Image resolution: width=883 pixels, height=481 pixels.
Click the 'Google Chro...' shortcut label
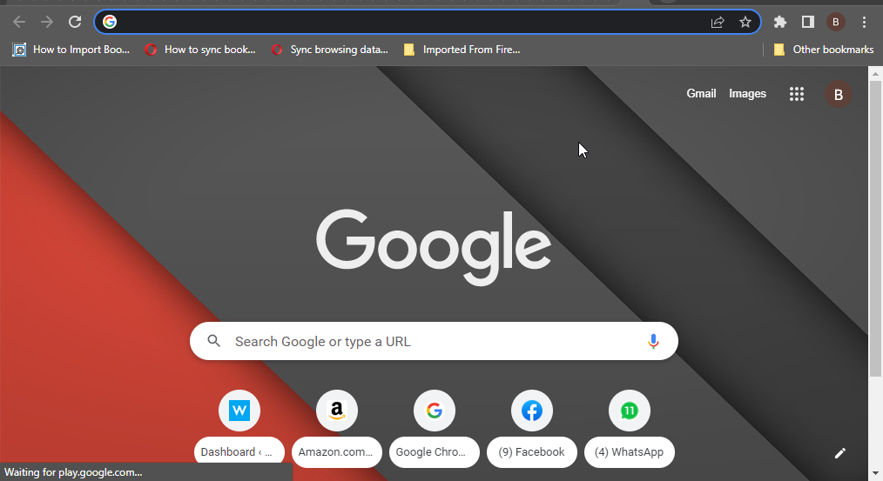pos(435,451)
